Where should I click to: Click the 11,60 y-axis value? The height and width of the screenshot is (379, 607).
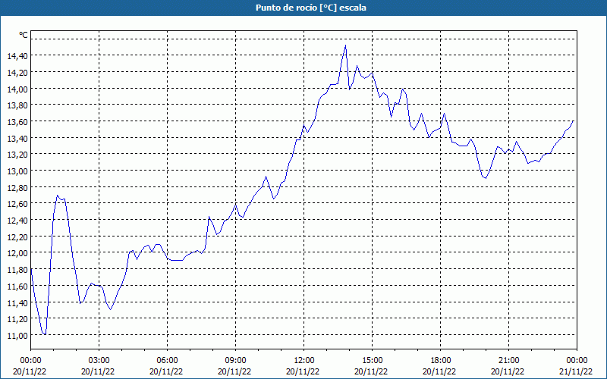(17, 286)
